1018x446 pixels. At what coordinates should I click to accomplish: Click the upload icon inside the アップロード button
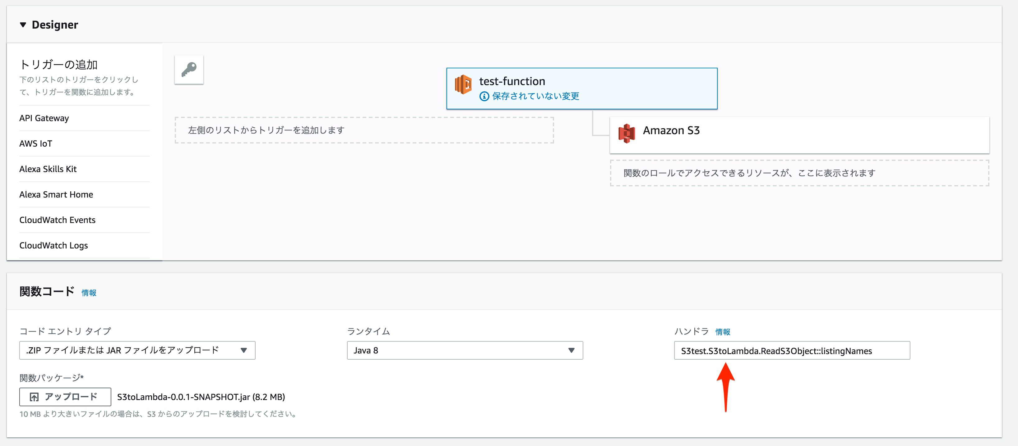click(34, 397)
